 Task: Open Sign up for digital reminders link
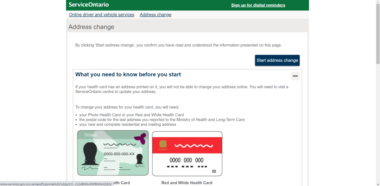pos(258,5)
